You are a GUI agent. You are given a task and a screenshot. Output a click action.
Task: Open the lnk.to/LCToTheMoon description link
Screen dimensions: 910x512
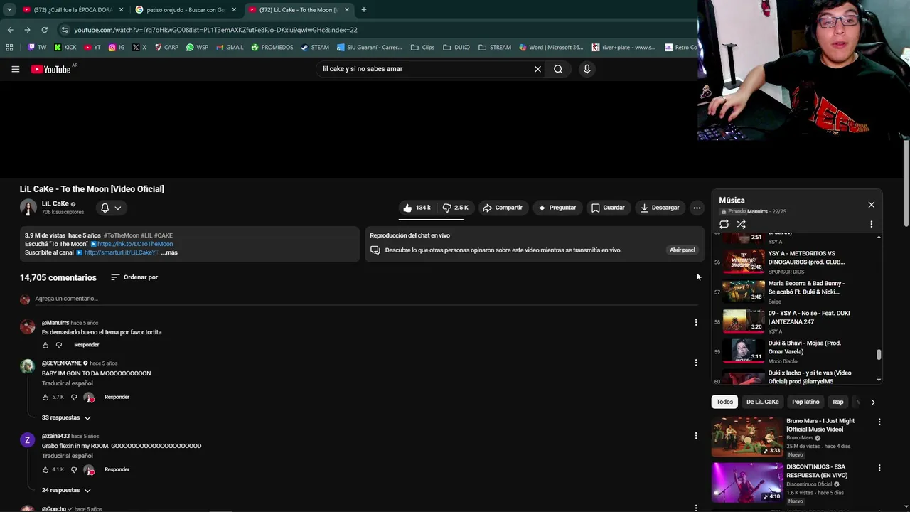tap(135, 244)
